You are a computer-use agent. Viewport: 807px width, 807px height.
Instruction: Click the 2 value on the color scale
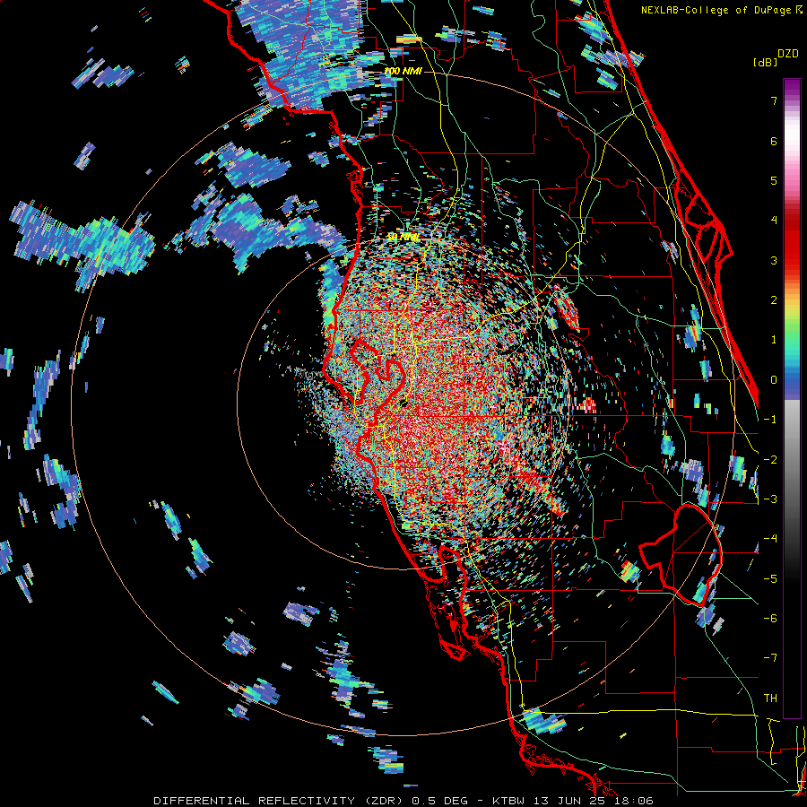tap(774, 300)
